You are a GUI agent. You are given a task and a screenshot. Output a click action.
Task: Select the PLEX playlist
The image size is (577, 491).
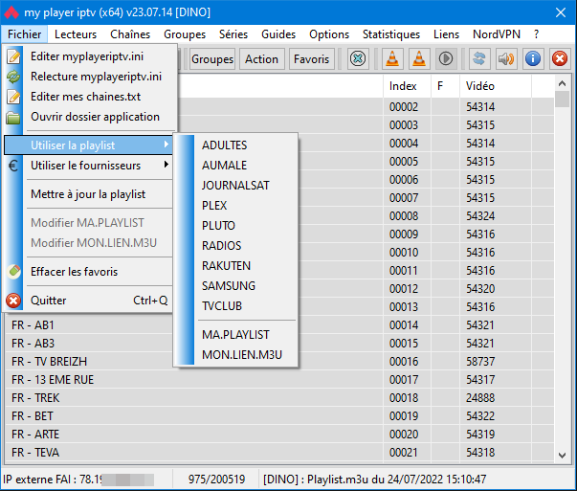pos(235,206)
